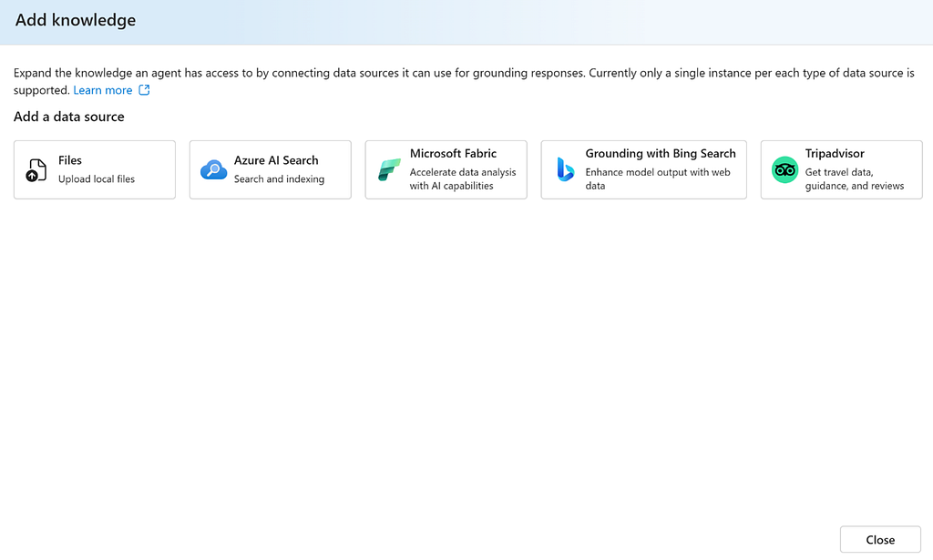Select the Files card title

70,160
